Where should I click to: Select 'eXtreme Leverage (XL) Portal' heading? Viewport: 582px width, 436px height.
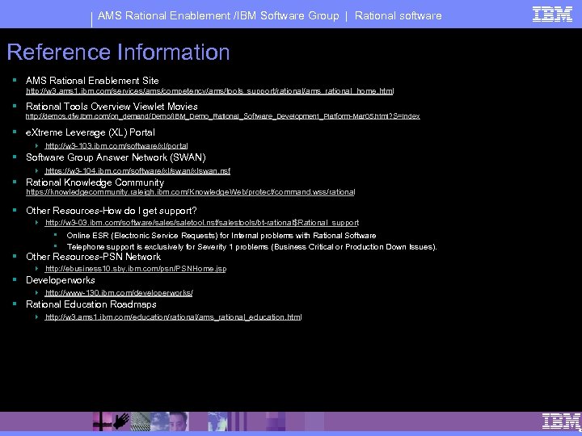[x=91, y=132]
